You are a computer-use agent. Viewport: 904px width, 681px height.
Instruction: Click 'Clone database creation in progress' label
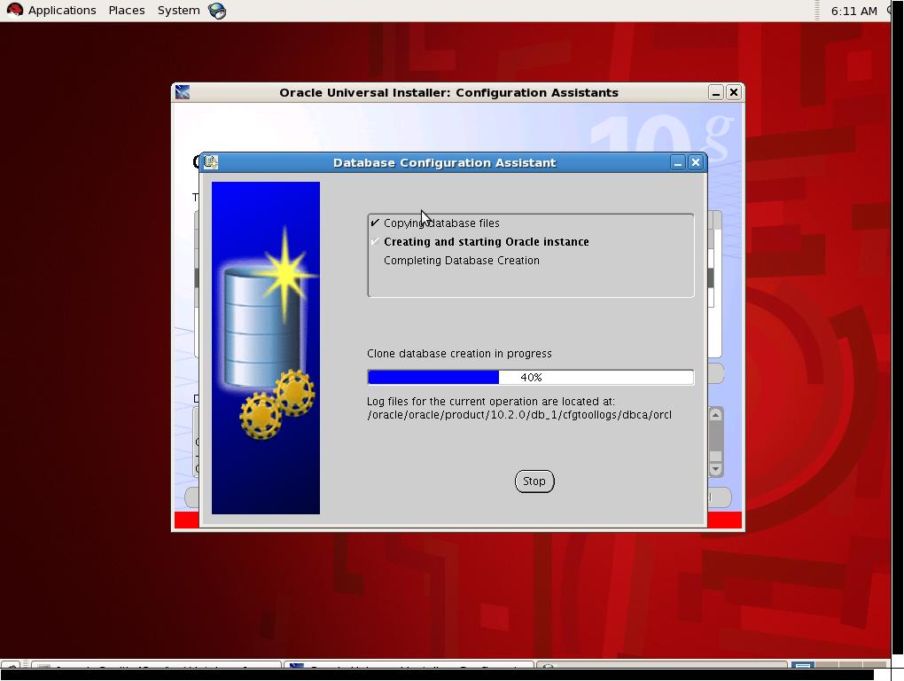[459, 354]
